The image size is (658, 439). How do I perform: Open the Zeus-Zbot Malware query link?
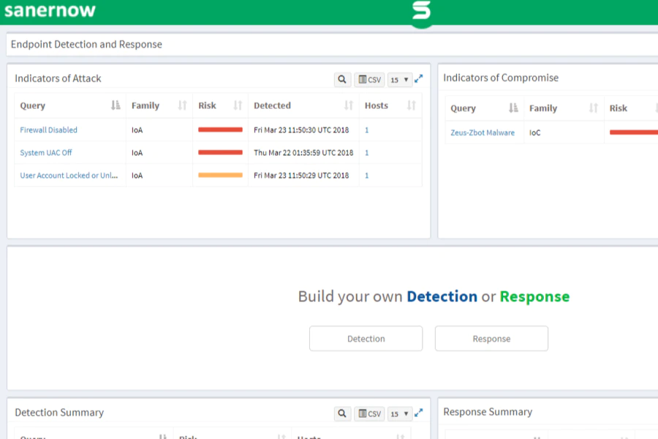coord(483,132)
